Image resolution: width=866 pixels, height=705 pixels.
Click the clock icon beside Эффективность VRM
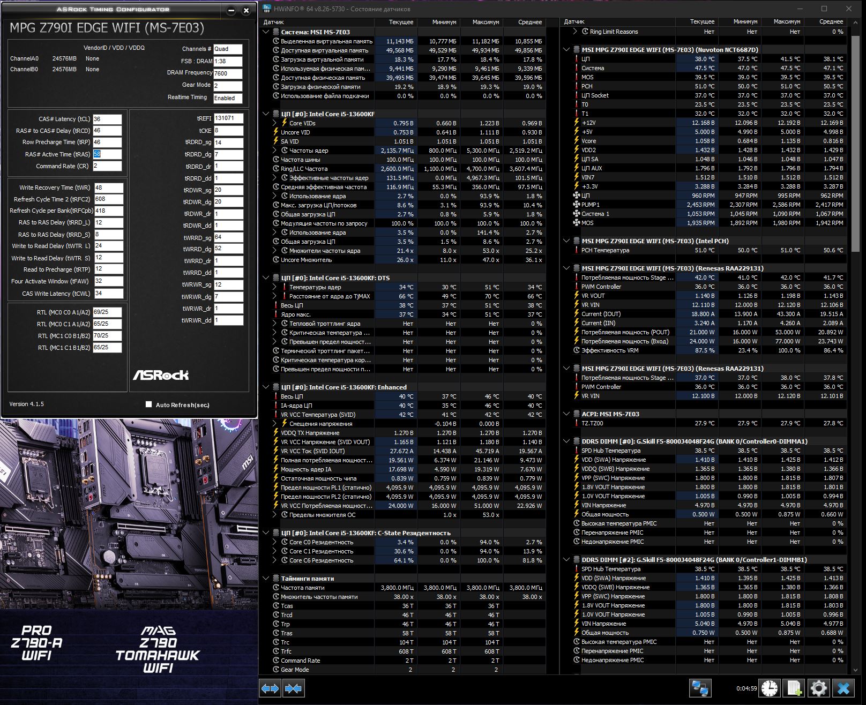tap(577, 350)
